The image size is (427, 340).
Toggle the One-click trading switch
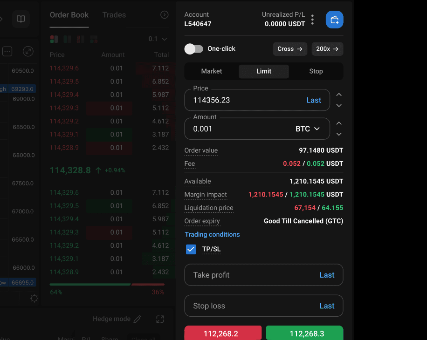click(194, 49)
